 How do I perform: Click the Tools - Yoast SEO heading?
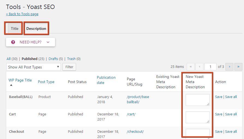30,7
